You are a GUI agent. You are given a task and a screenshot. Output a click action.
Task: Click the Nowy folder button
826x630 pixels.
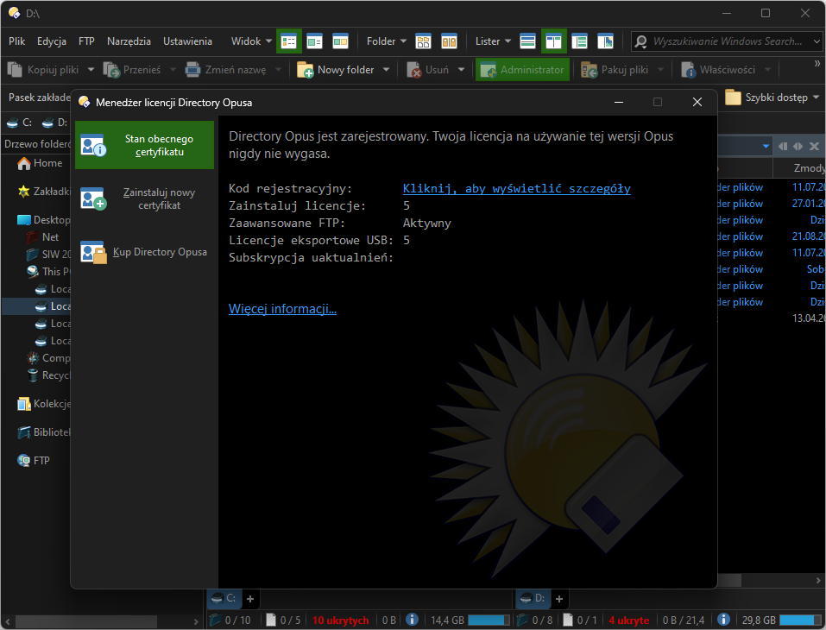pyautogui.click(x=336, y=70)
